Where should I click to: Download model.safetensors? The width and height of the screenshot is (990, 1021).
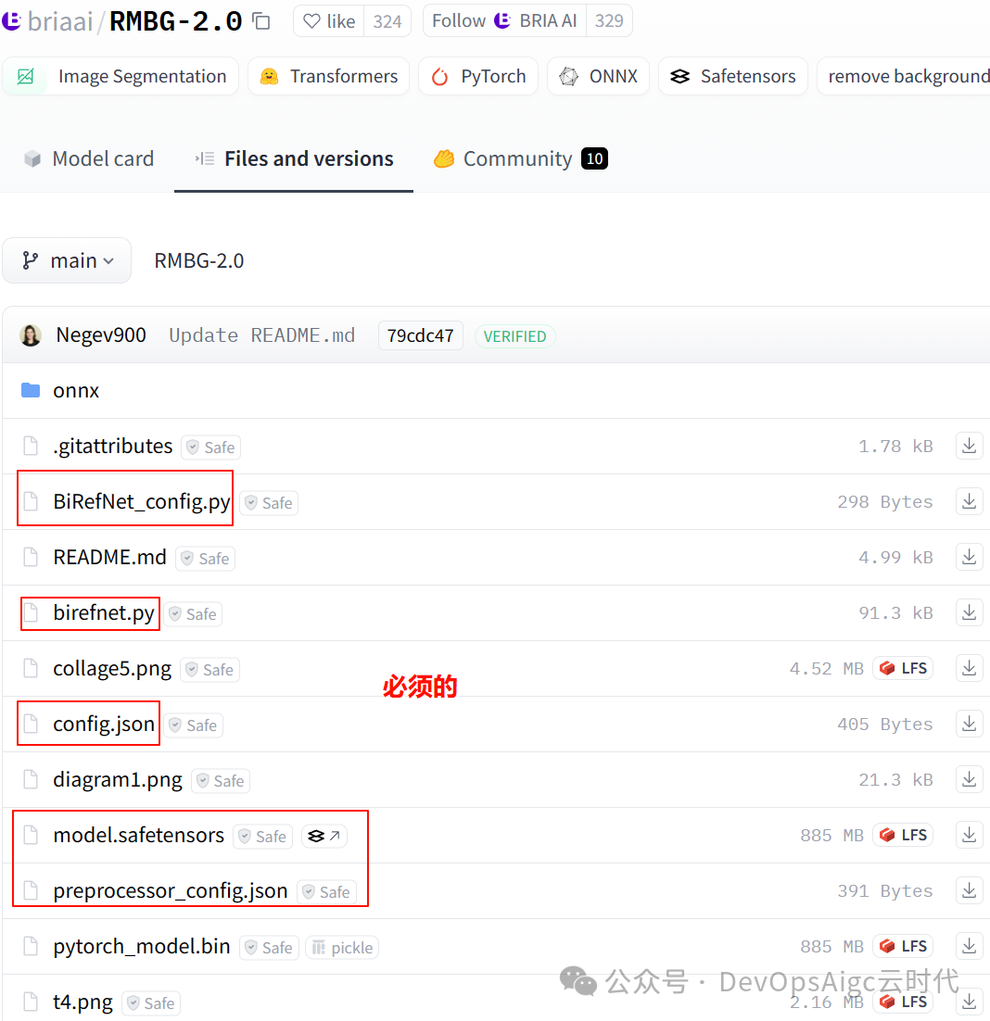970,835
